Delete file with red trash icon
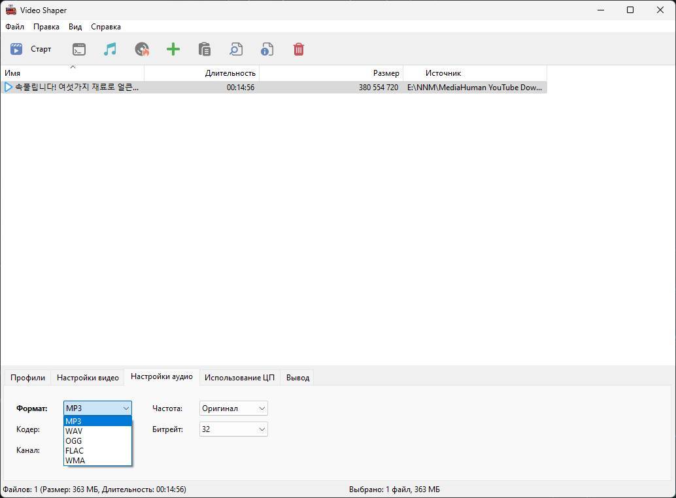 click(298, 49)
